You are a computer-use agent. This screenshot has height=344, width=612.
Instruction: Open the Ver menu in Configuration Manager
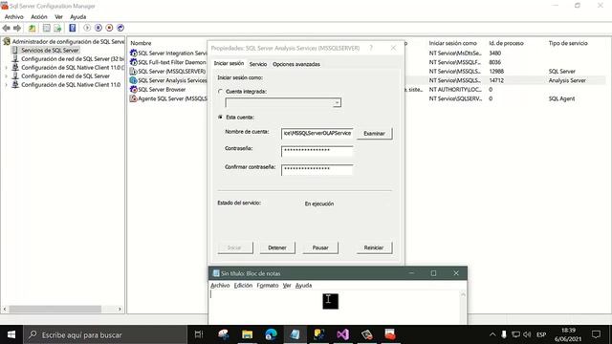(58, 17)
